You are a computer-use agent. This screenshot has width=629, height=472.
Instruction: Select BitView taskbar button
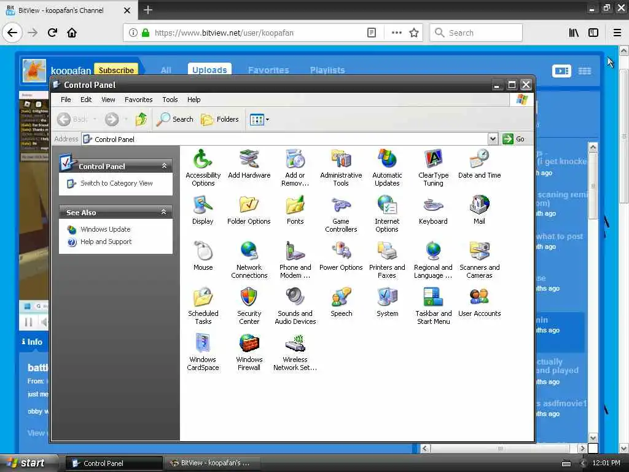pos(212,463)
